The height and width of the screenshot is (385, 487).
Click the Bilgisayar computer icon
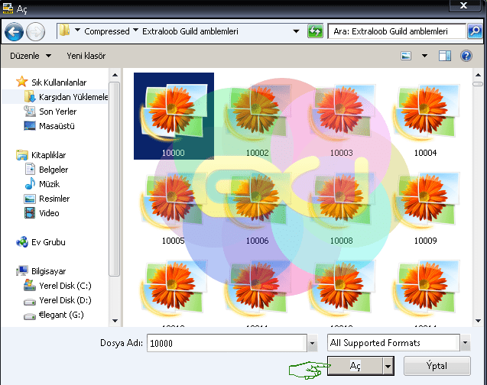(x=21, y=271)
